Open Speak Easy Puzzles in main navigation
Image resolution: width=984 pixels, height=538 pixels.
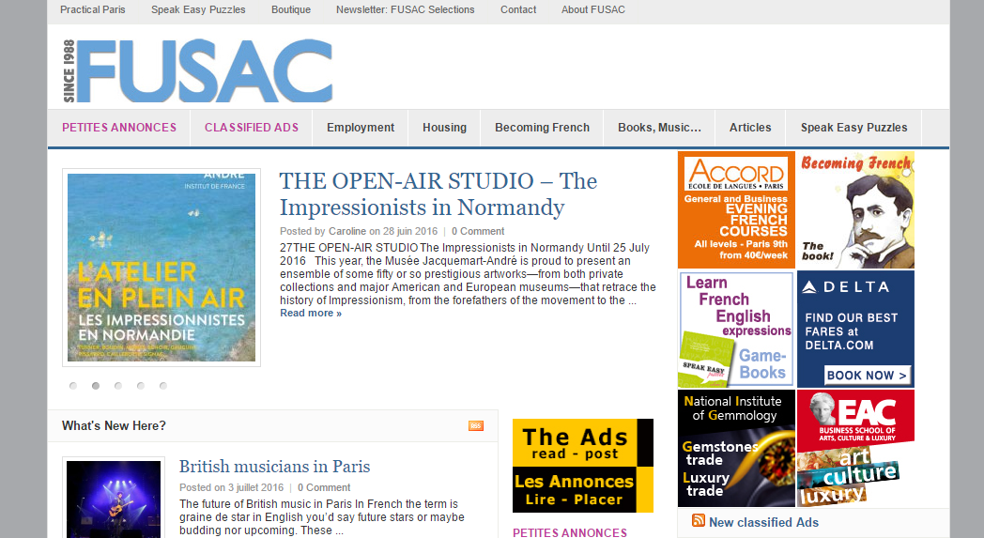click(x=854, y=128)
